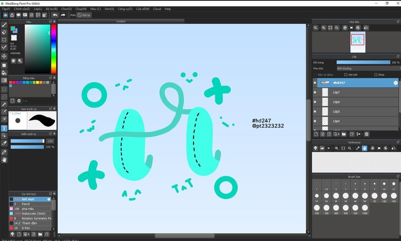401x241 pixels.
Task: Create a new raster layer
Action: (316, 134)
